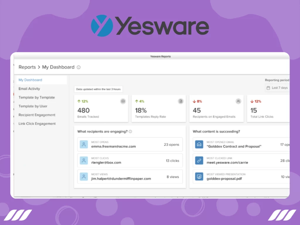The height and width of the screenshot is (225, 300).
Task: Click the 480 Emails Tracked value
Action: [x=83, y=110]
